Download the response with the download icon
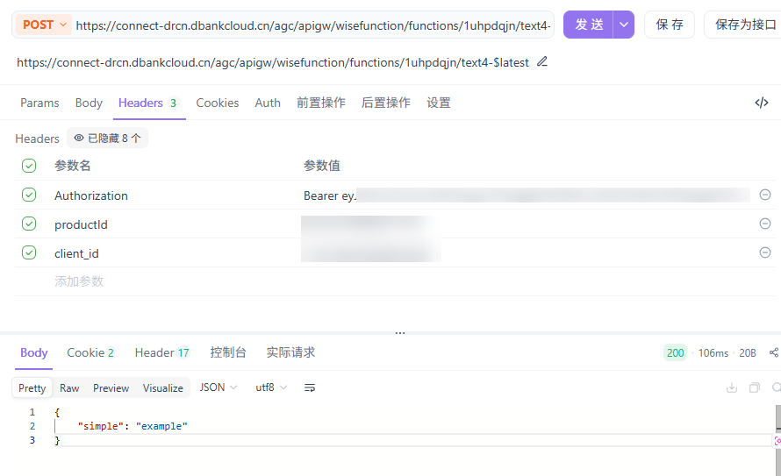The image size is (781, 476). tap(732, 387)
